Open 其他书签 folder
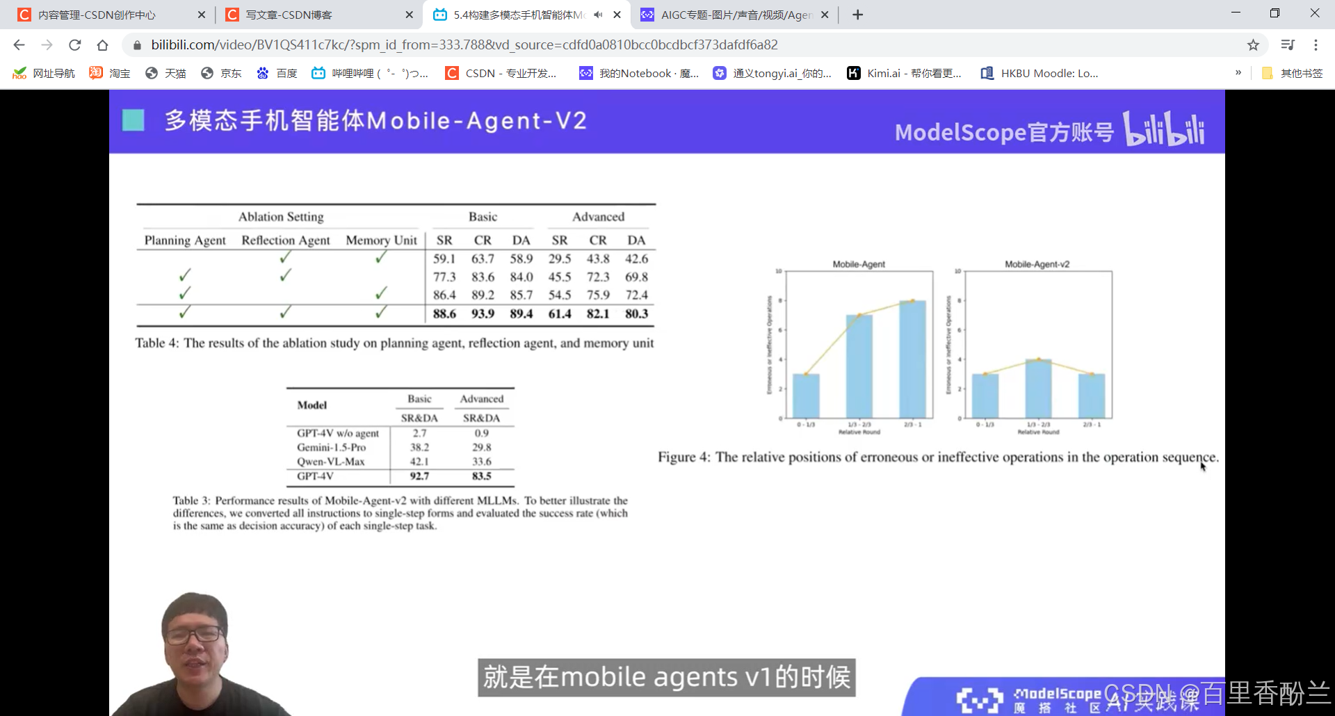 [x=1293, y=73]
